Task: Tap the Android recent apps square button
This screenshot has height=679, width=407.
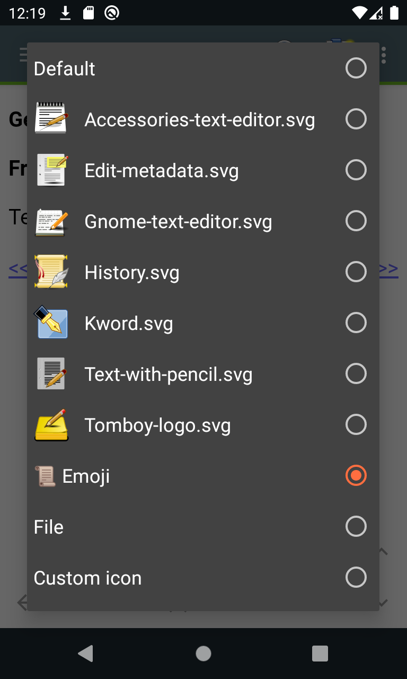Action: click(x=320, y=654)
